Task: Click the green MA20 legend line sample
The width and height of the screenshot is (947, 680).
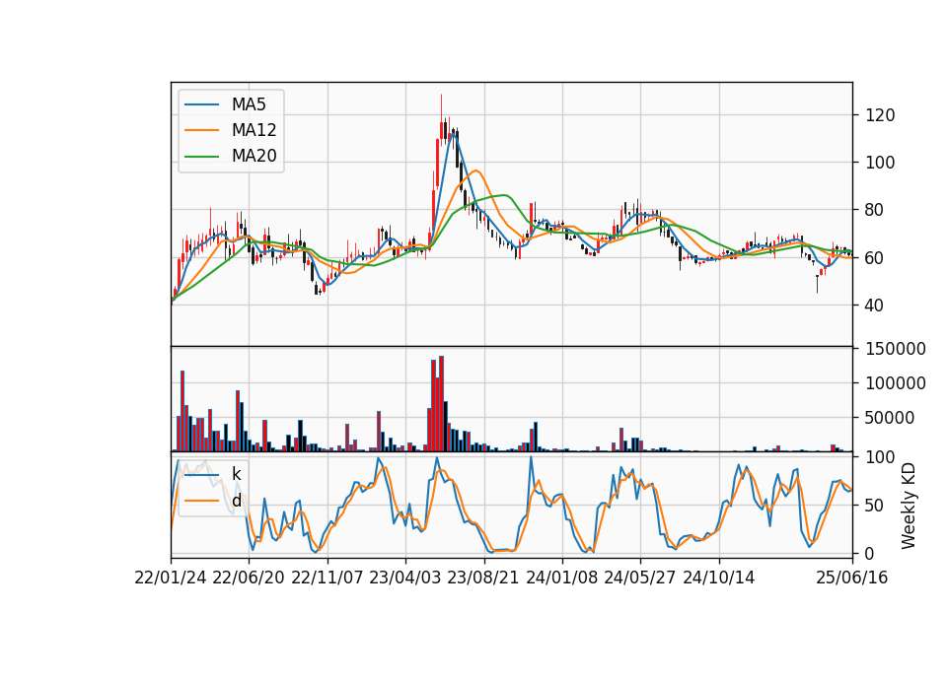Action: pyautogui.click(x=201, y=156)
